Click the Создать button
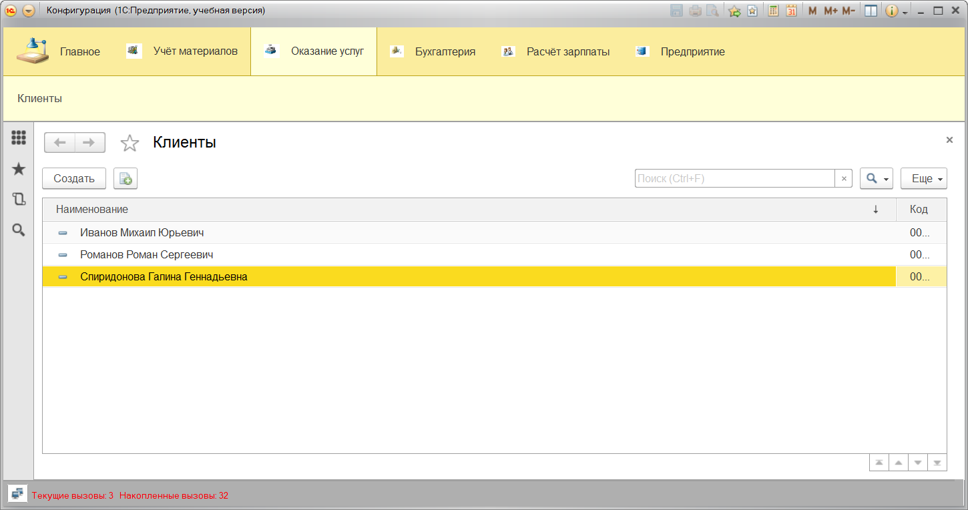The image size is (968, 510). coord(74,178)
